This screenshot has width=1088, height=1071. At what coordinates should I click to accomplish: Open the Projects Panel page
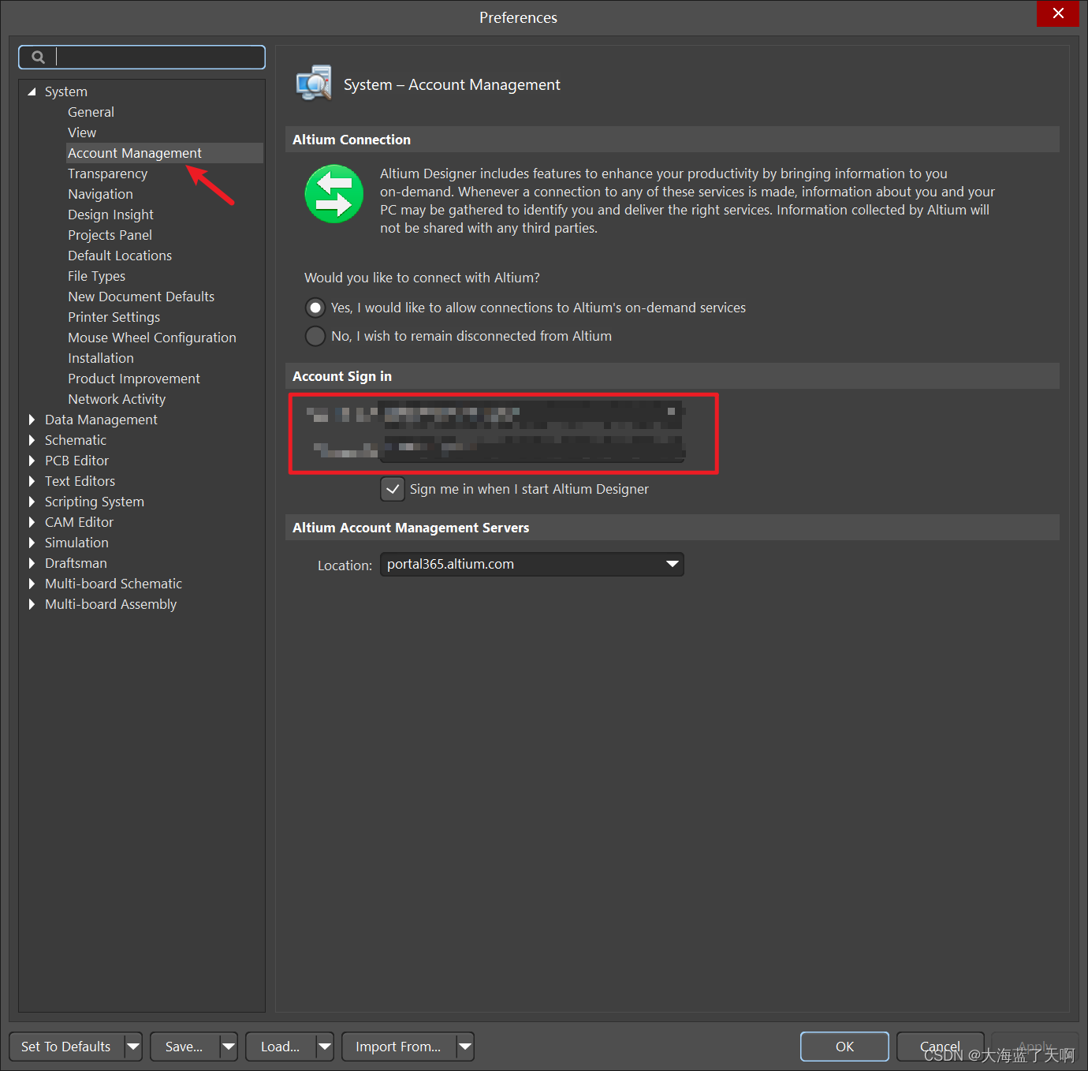pos(110,235)
